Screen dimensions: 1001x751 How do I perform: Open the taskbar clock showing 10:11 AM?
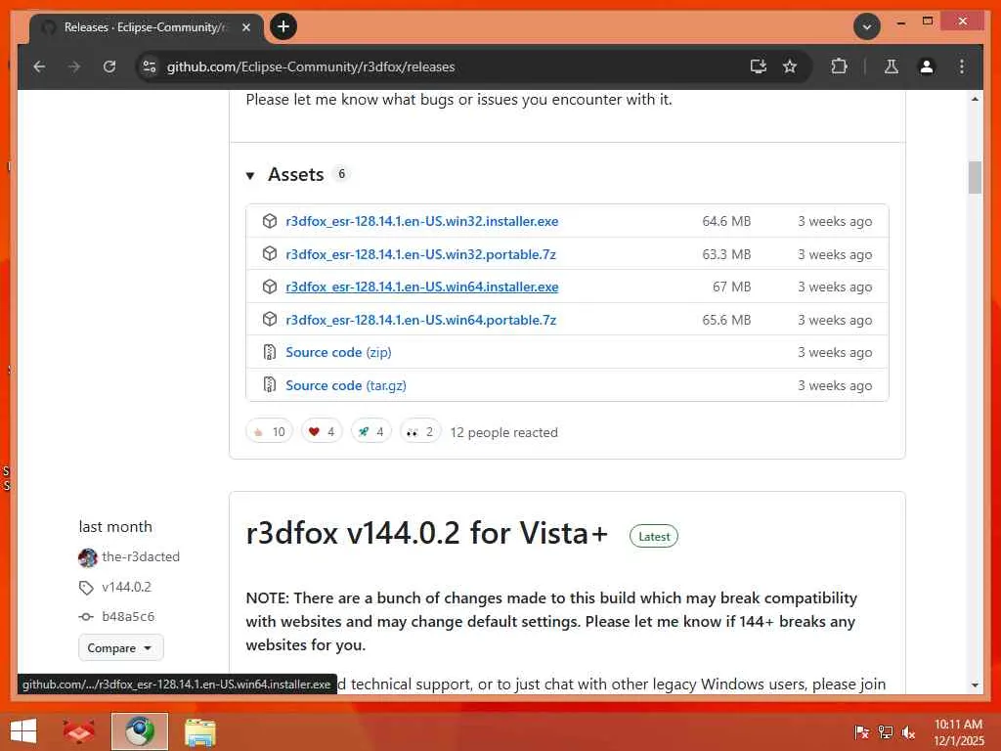[x=958, y=731]
